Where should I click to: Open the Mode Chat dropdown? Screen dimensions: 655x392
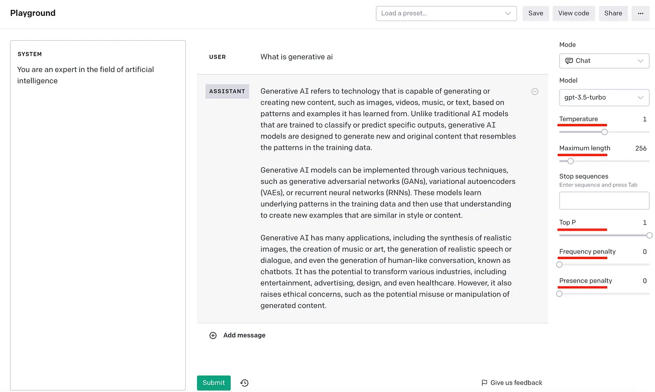(604, 61)
